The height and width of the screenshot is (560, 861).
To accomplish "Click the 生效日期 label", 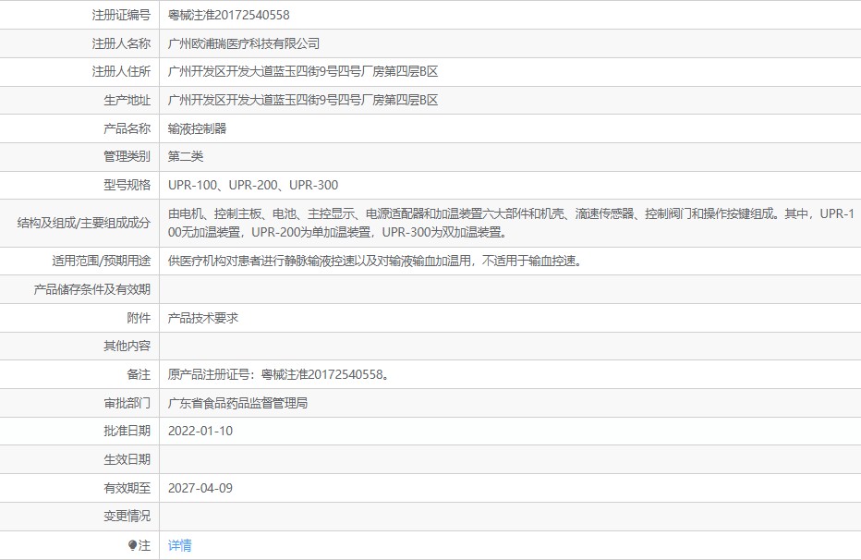I will [127, 459].
